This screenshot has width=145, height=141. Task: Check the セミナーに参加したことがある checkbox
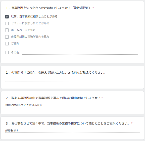[7, 23]
